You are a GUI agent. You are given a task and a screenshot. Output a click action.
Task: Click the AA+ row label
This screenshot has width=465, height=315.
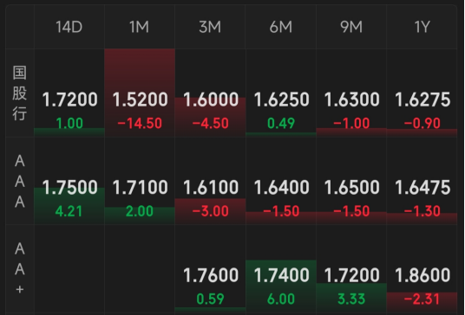pyautogui.click(x=20, y=268)
